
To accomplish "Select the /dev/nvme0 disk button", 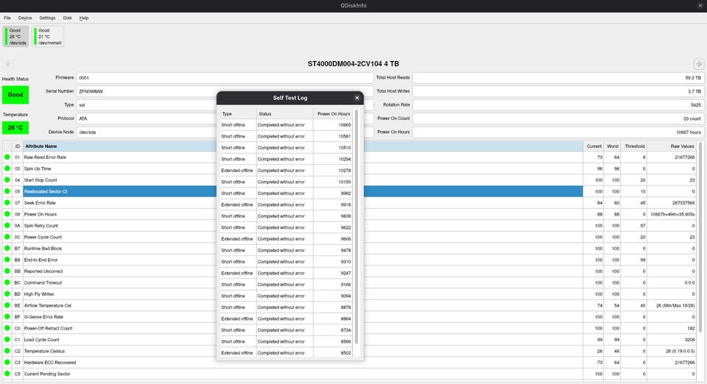I will point(48,37).
